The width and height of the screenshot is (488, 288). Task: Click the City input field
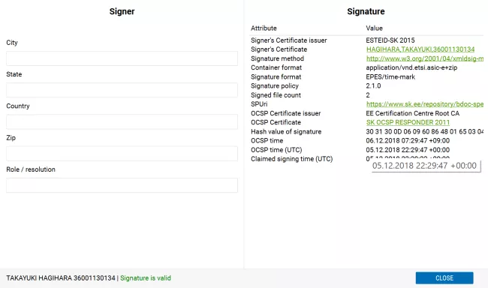pyautogui.click(x=122, y=58)
